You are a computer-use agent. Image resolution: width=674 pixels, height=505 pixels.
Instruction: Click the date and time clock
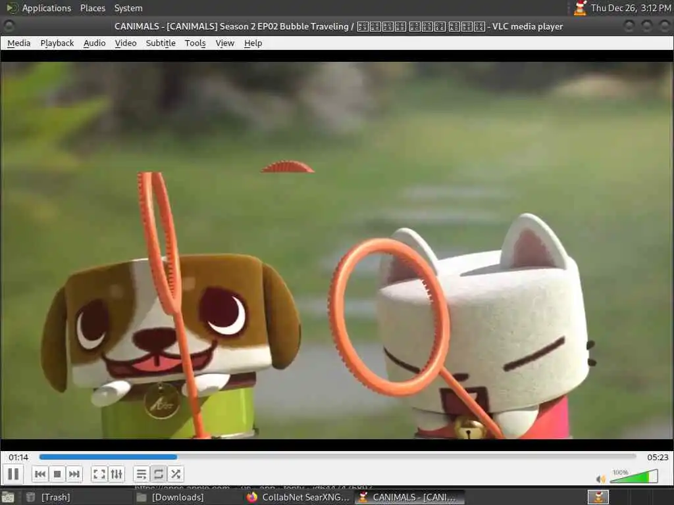(631, 8)
